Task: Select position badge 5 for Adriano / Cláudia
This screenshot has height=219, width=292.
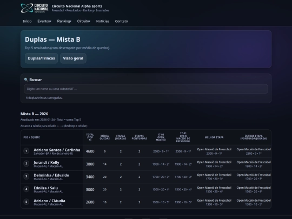Action: tap(26, 202)
